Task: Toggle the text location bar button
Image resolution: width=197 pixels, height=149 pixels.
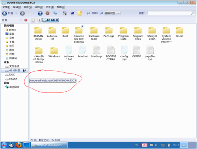Action: (x=33, y=20)
